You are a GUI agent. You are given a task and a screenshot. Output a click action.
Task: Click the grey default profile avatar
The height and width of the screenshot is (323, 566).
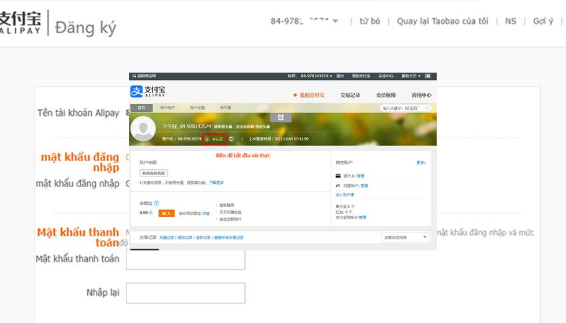(x=143, y=129)
